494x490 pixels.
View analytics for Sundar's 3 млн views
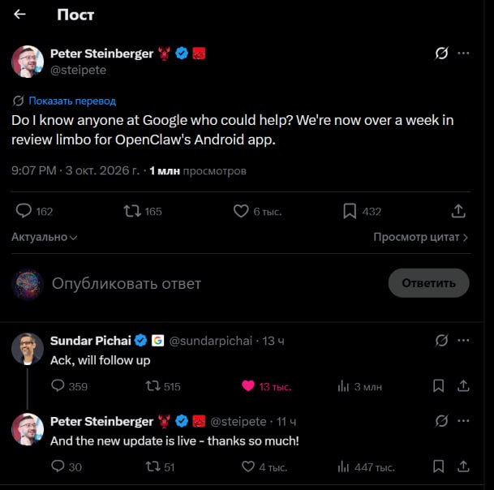point(359,387)
